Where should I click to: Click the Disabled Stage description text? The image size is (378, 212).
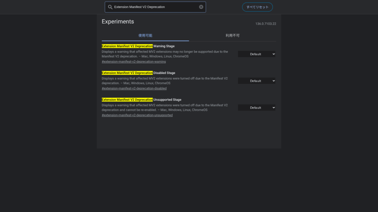[165, 81]
